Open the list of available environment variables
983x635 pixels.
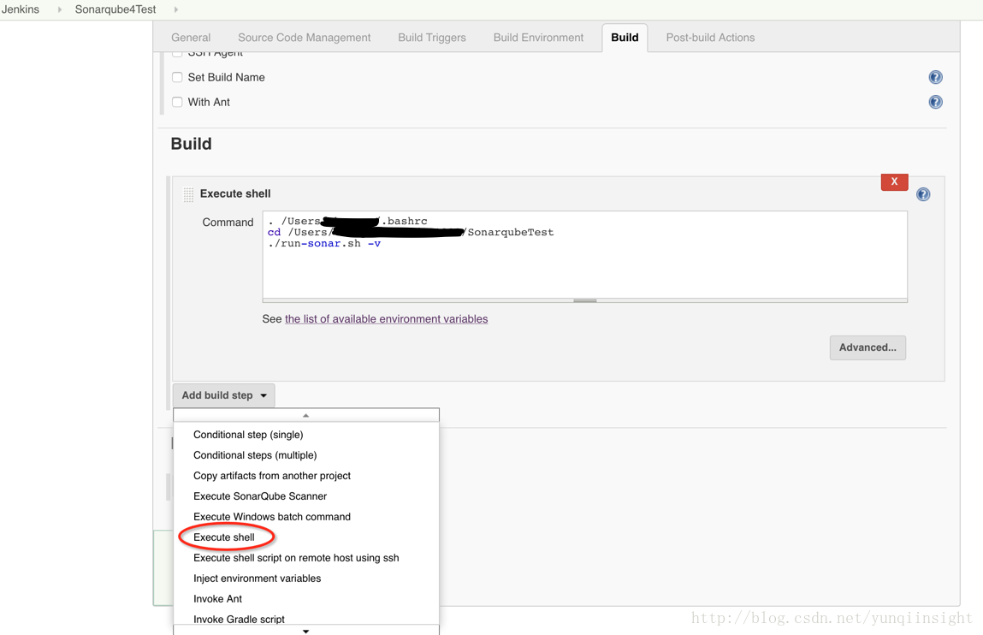pos(386,319)
